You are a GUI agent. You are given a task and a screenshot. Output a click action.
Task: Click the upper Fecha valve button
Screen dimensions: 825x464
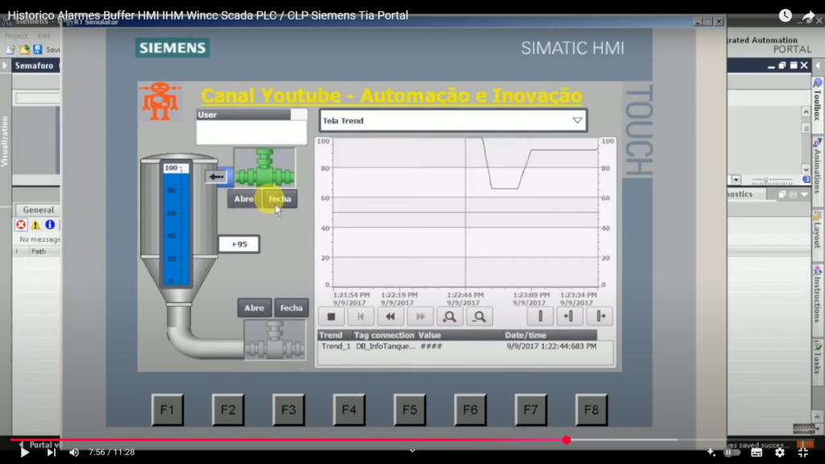(x=280, y=199)
